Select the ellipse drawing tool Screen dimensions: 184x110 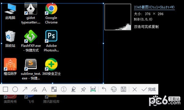pos(15,90)
